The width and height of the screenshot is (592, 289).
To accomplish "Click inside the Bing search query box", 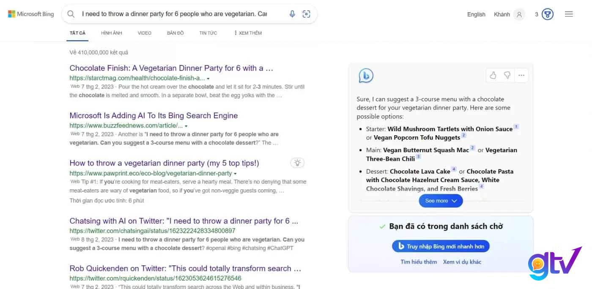I will click(174, 14).
